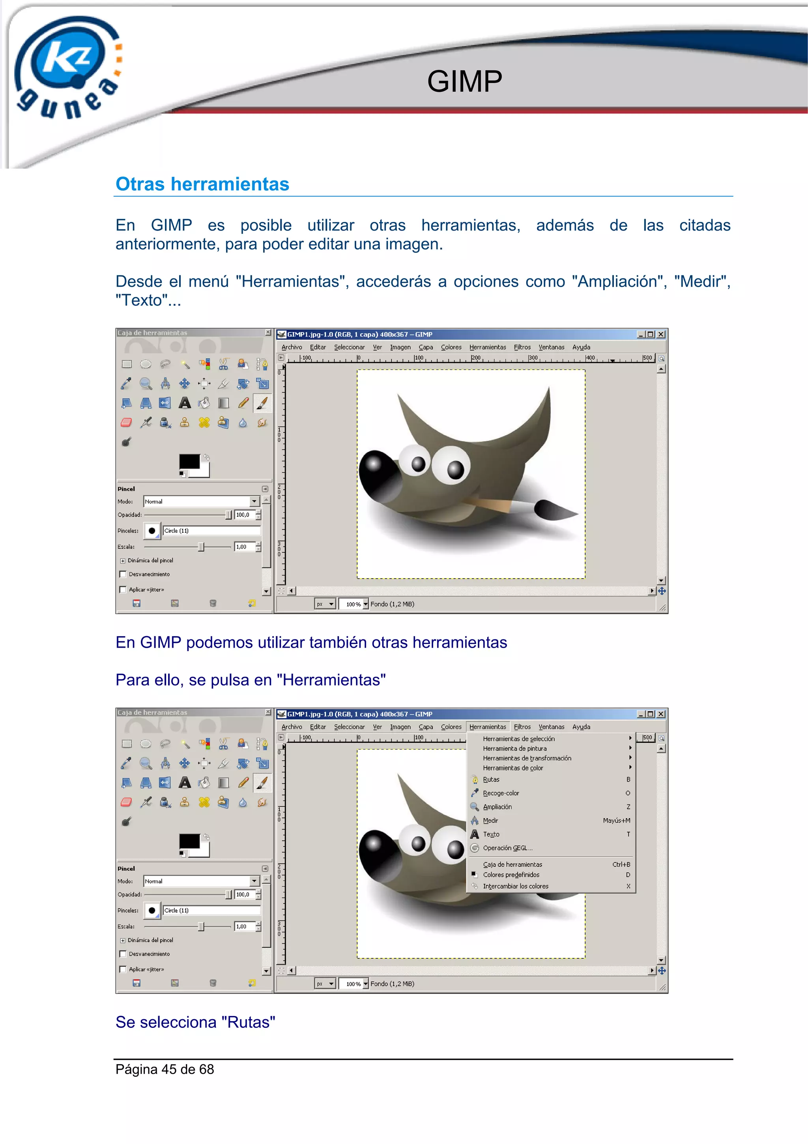Pick the Pencil tool in upper toolbox
The height and width of the screenshot is (1144, 808).
pyautogui.click(x=243, y=403)
